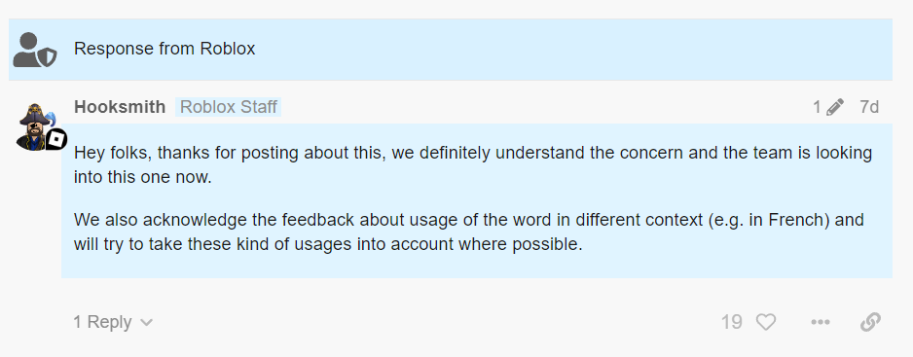Click the paragraph about French usage
This screenshot has width=913, height=357.
[x=469, y=232]
